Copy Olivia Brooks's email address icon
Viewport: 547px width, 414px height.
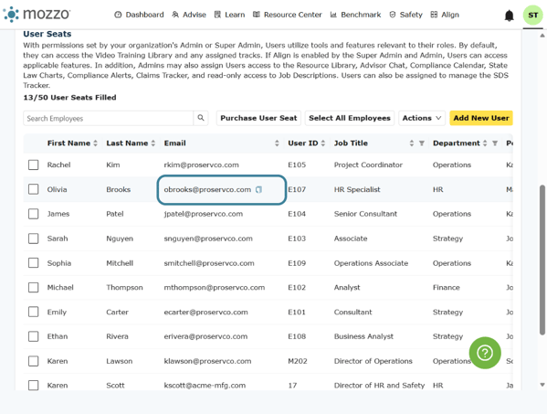(x=258, y=189)
